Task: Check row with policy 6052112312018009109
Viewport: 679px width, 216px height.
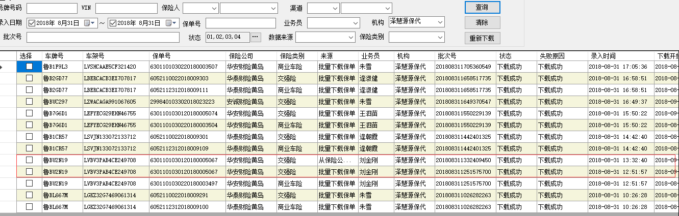Action: 30,148
